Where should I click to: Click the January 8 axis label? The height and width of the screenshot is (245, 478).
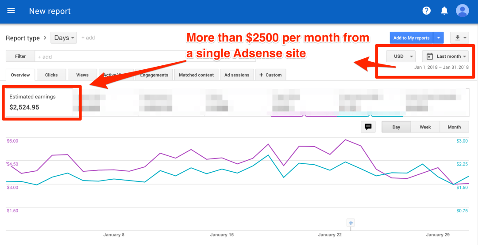114,235
